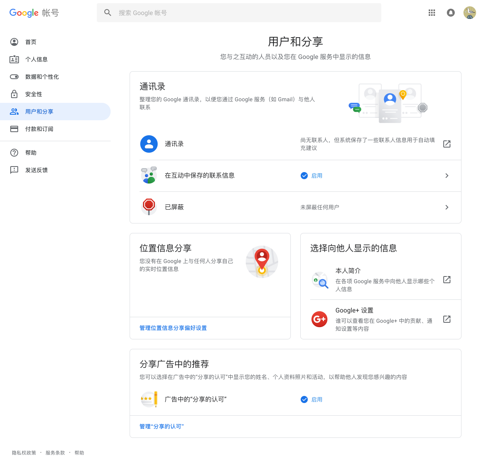The image size is (484, 460).
Task: Click the Google+ 设置 heading
Action: click(354, 310)
